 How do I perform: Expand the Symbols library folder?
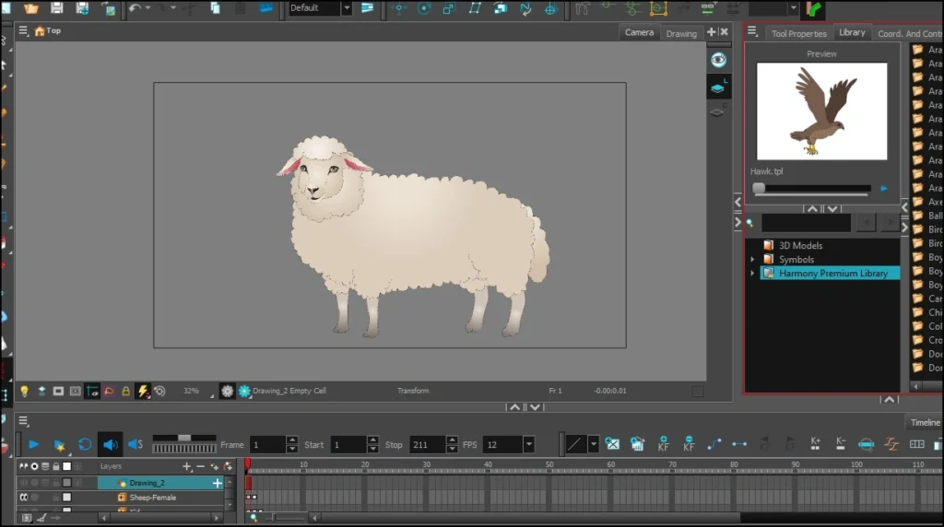752,259
